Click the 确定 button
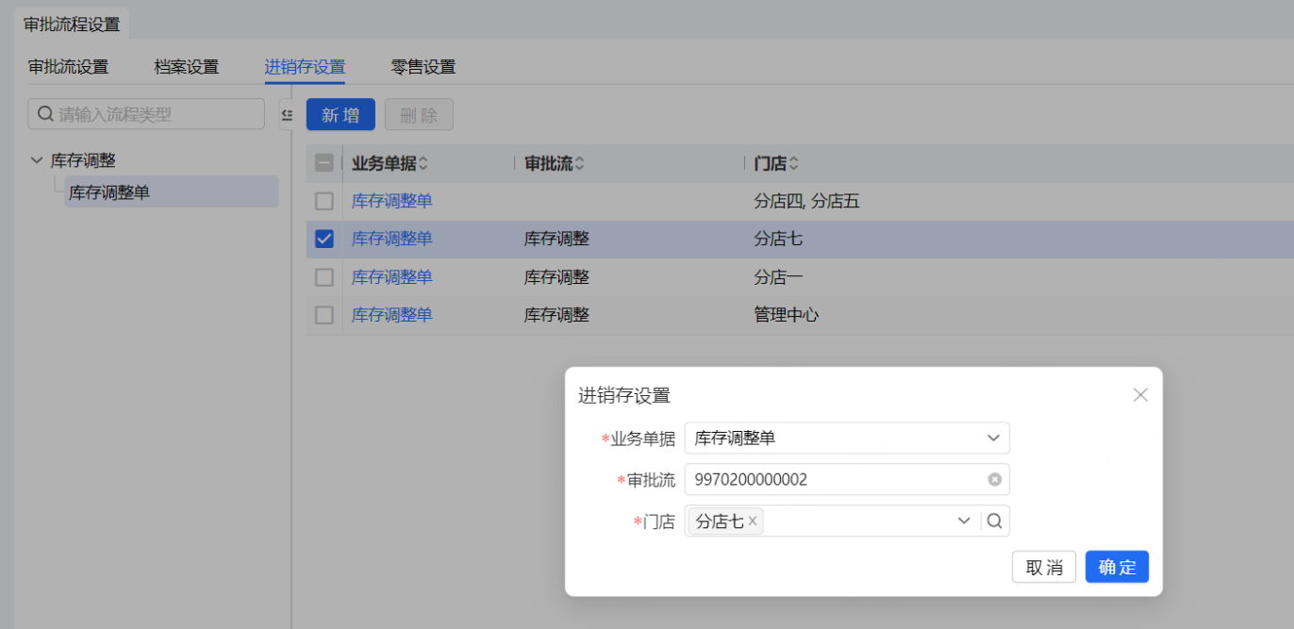 point(1117,567)
